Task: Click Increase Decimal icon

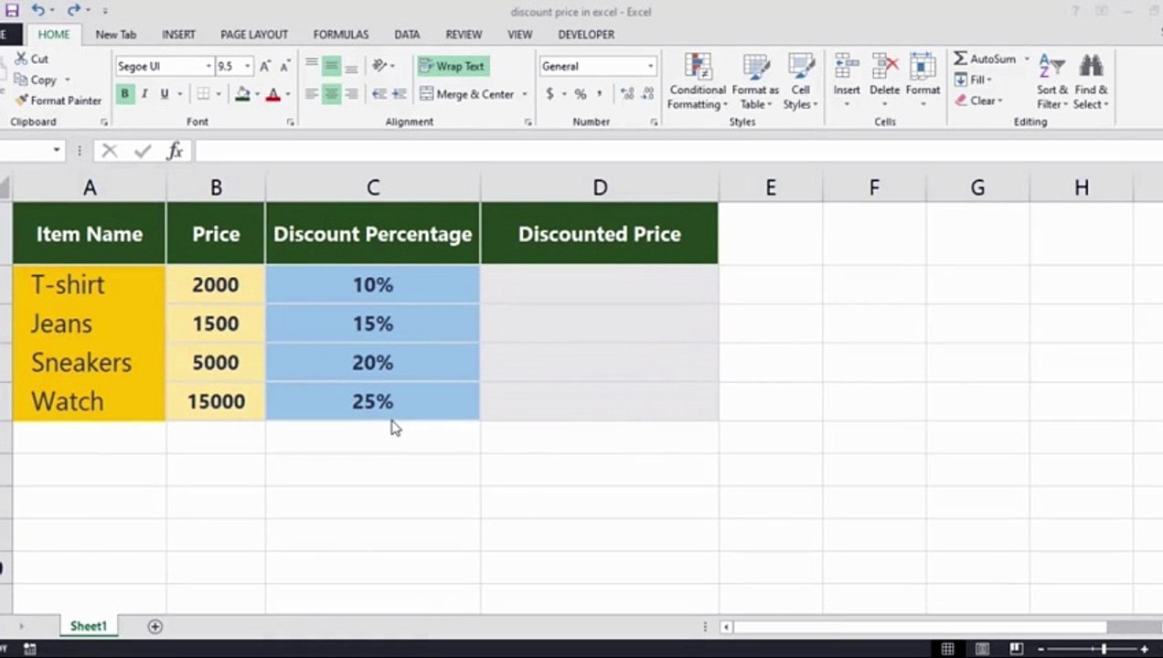Action: point(626,93)
